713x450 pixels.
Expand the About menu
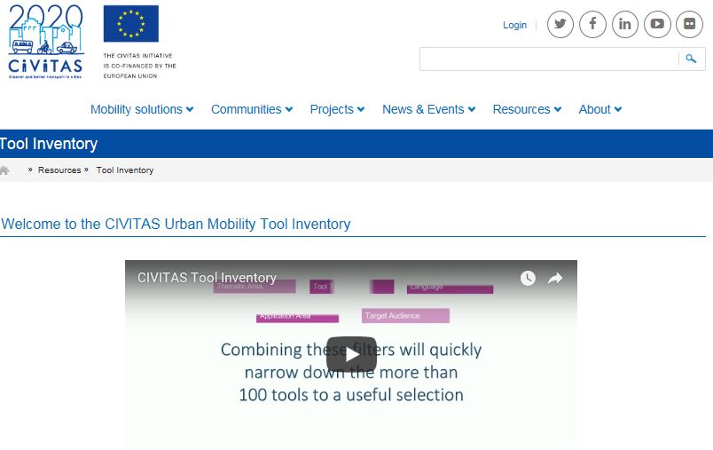click(600, 109)
